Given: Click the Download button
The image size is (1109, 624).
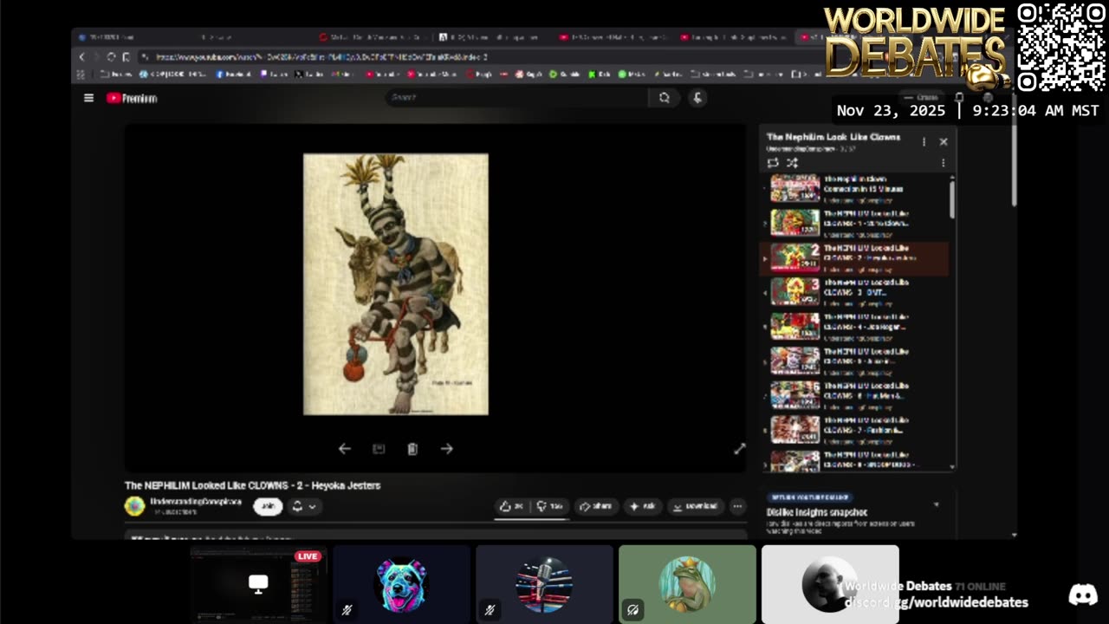Looking at the screenshot, I should [696, 506].
